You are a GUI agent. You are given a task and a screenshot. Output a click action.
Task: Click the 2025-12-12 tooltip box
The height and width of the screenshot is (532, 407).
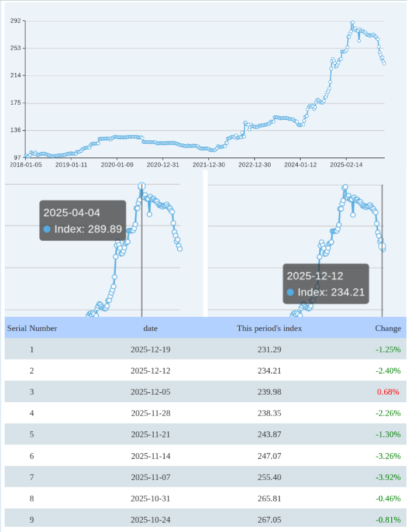326,284
